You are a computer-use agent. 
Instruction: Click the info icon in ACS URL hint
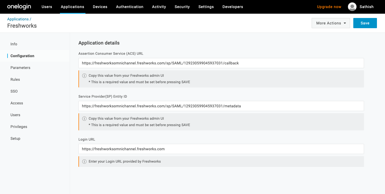click(x=84, y=76)
